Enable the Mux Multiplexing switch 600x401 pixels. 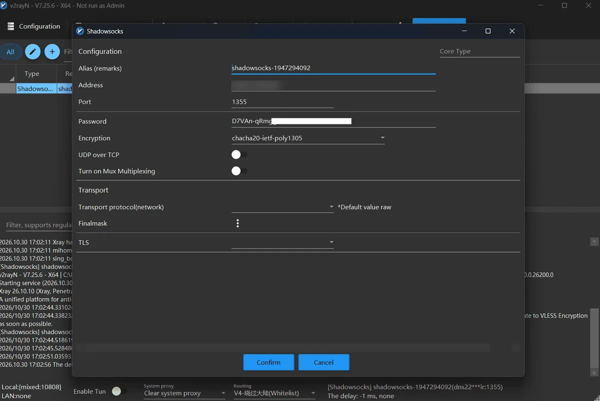click(239, 171)
